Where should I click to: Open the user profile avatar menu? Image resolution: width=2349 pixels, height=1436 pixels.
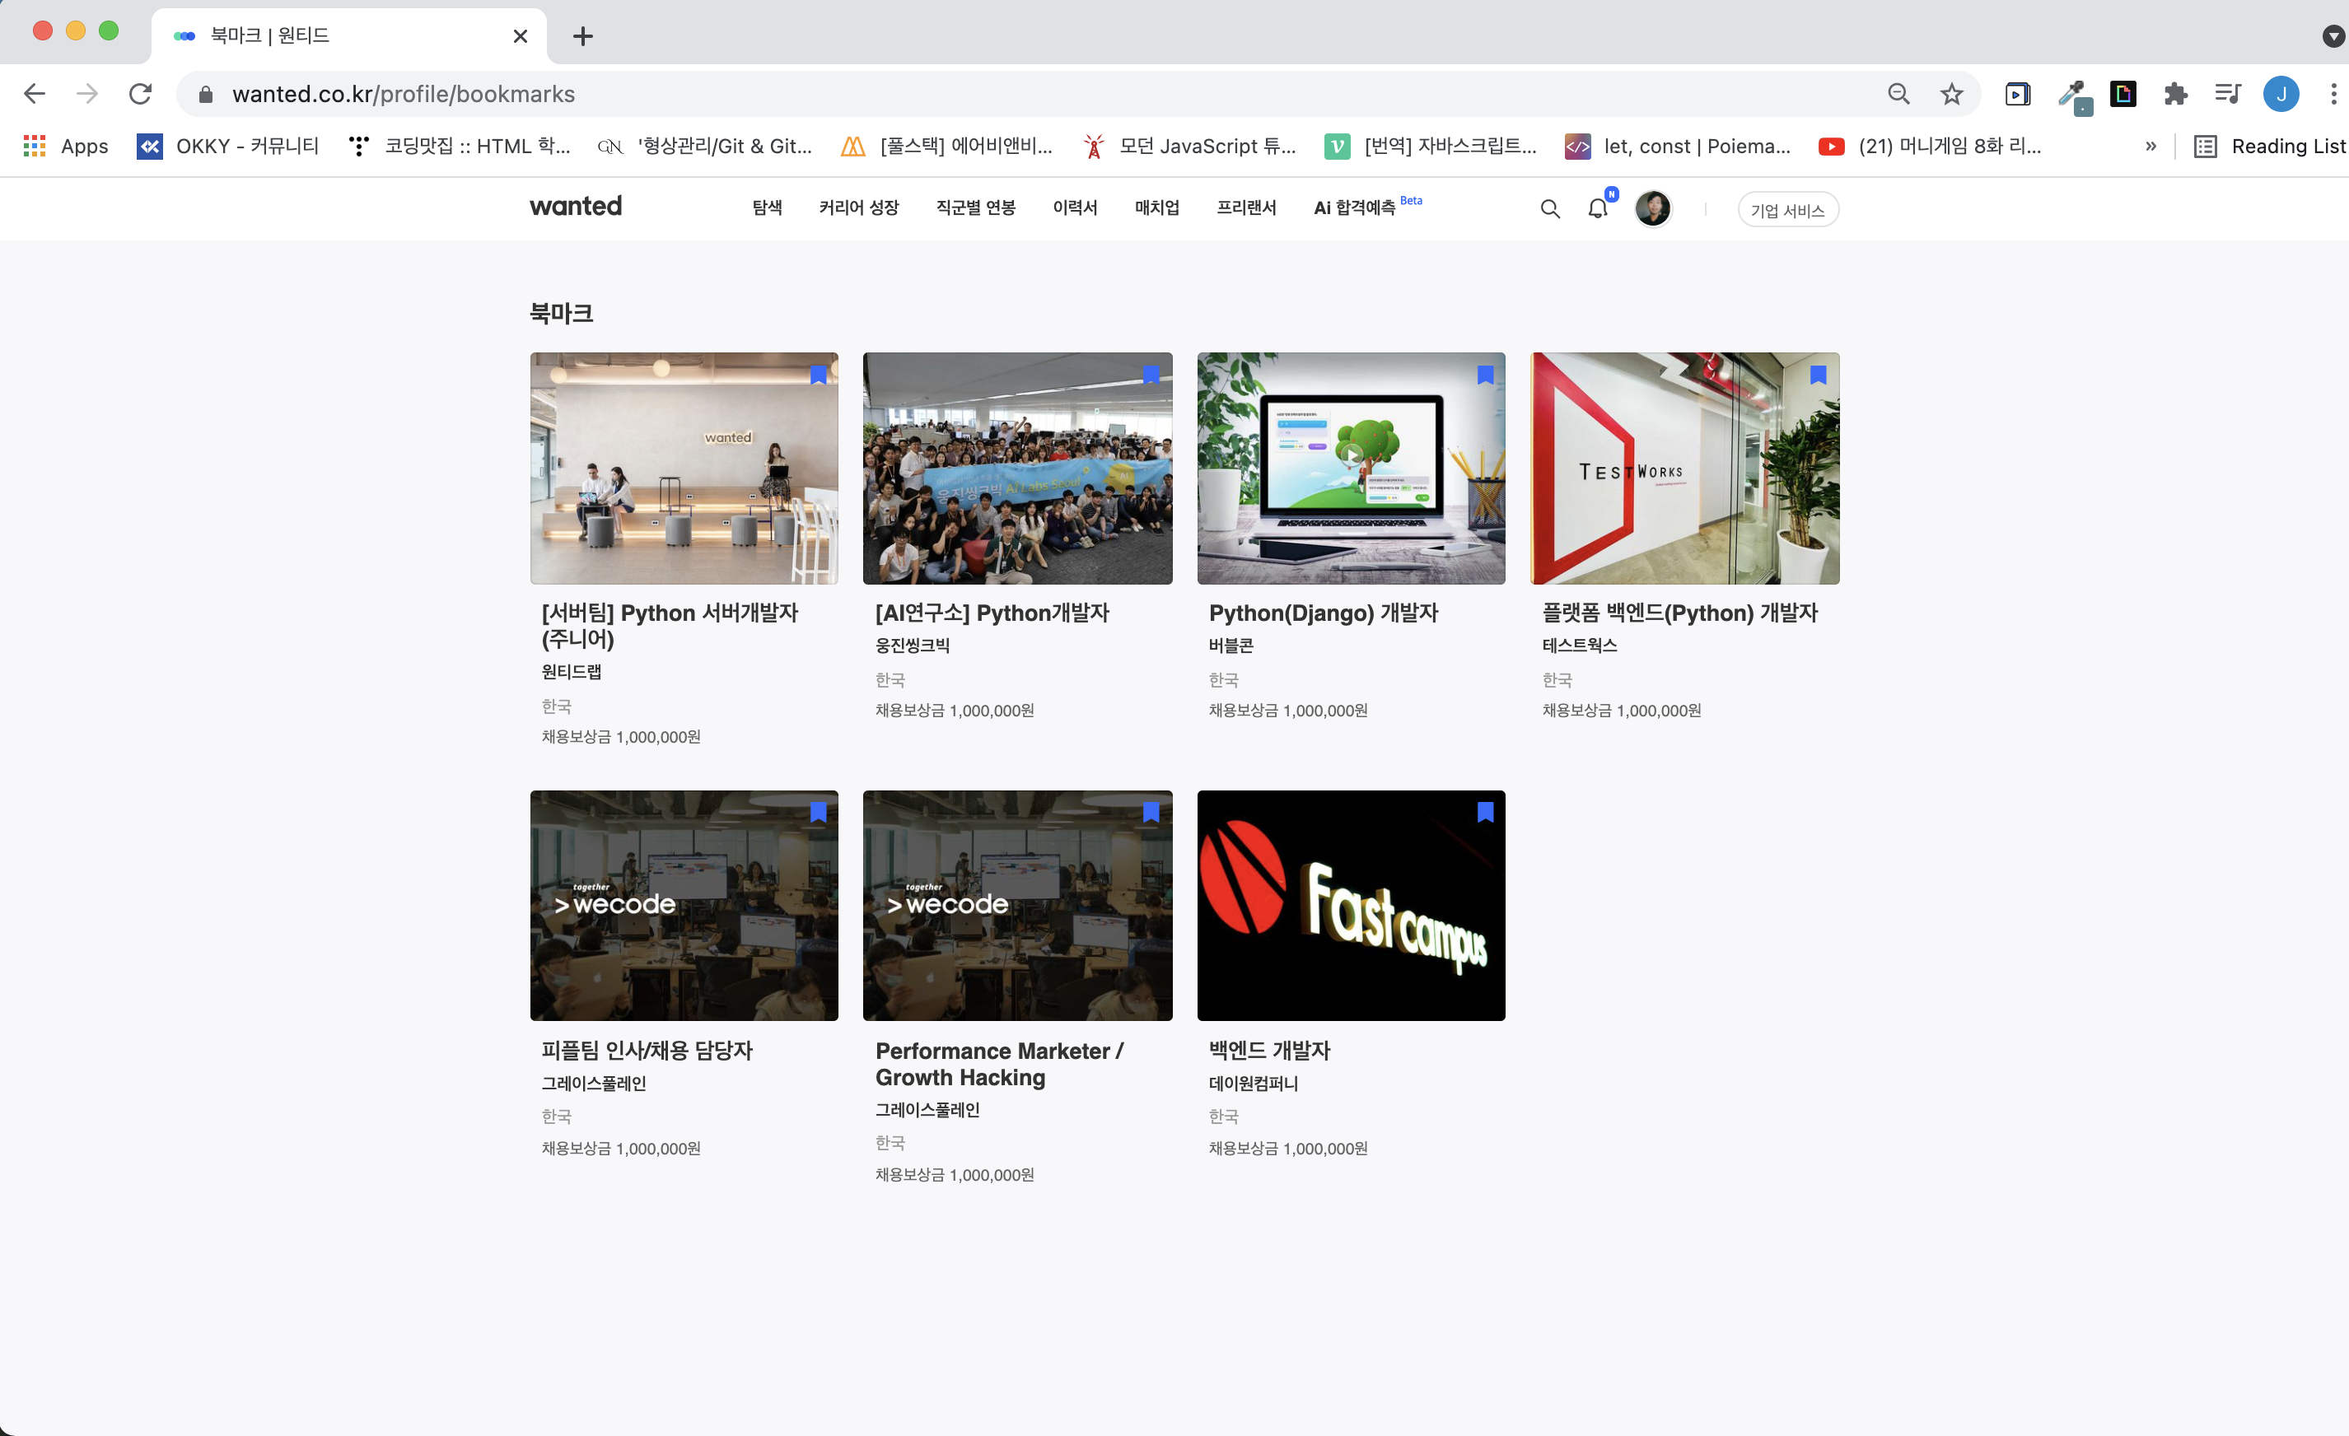click(x=1652, y=208)
